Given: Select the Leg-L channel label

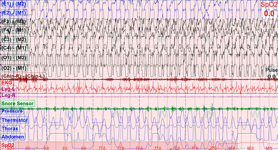Looking at the screenshot, I should (x=8, y=89).
